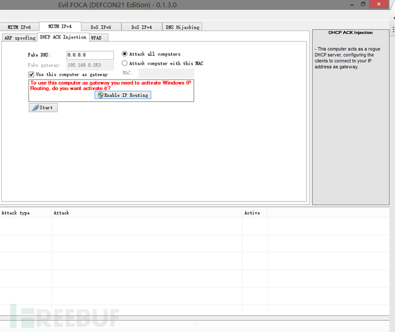The image size is (395, 332).
Task: Minimize the Evil FOCA window
Action: click(352, 5)
